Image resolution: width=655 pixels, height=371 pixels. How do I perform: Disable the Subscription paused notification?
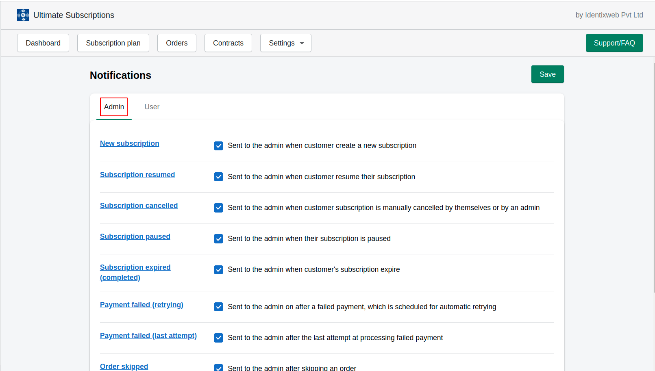(x=218, y=239)
